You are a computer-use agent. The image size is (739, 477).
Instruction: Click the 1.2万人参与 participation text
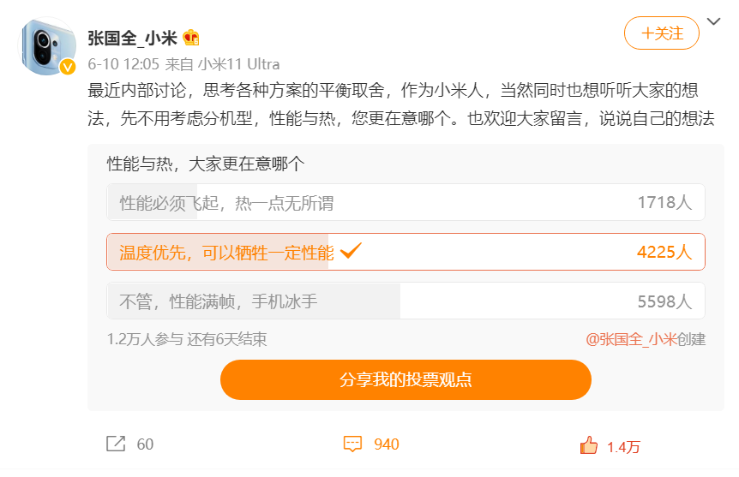tap(145, 339)
